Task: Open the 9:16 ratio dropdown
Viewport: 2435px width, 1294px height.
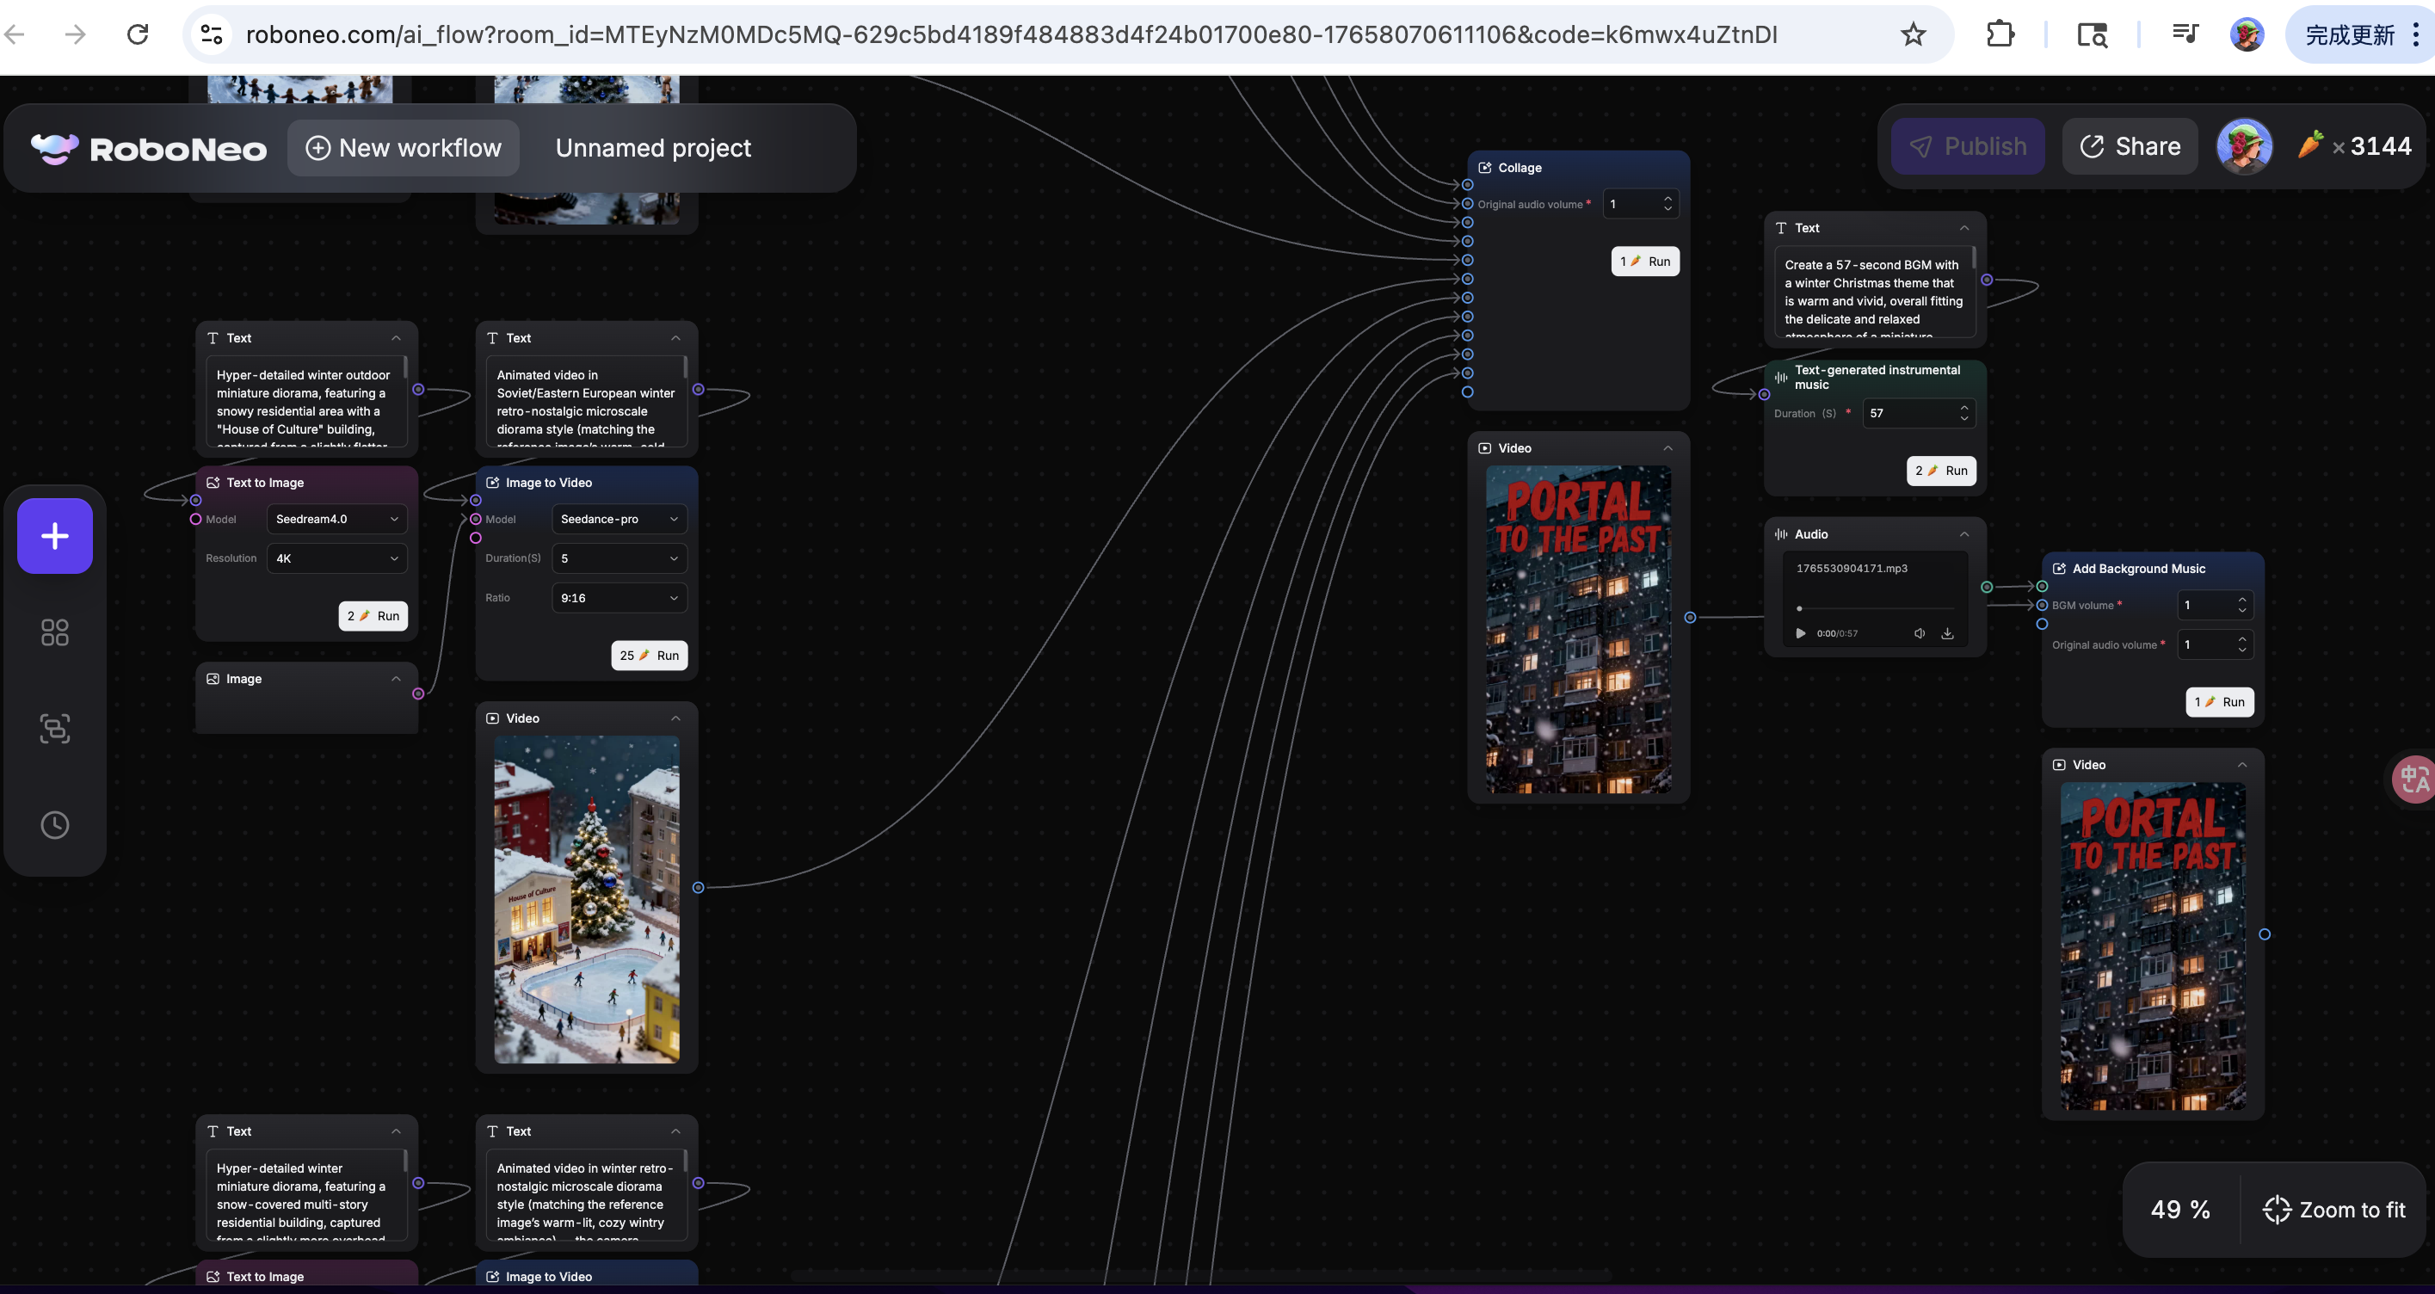Action: tap(620, 598)
